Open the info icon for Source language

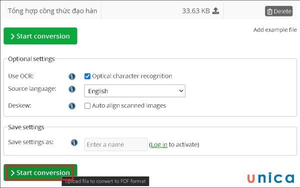[72, 89]
